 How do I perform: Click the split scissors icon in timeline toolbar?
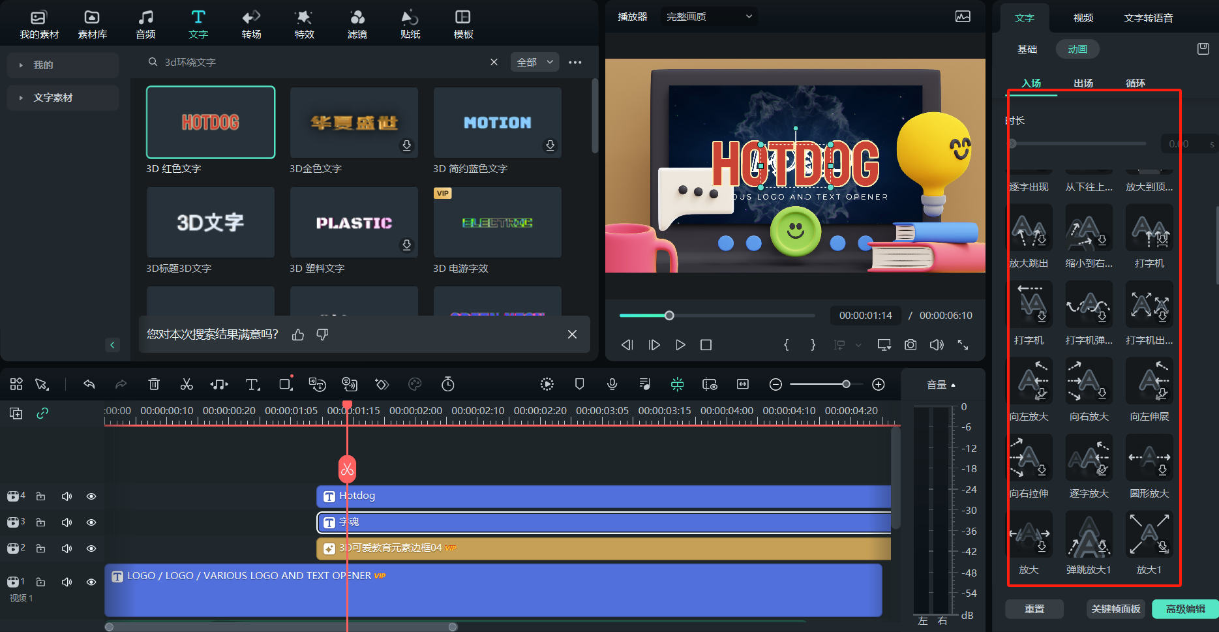pos(187,385)
